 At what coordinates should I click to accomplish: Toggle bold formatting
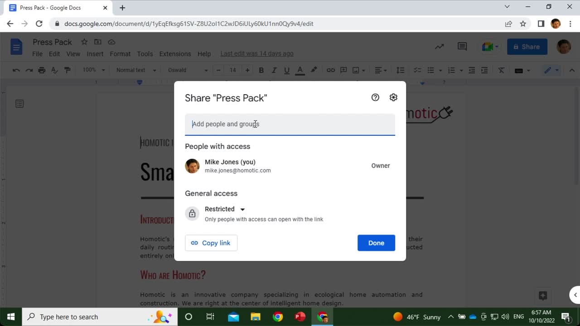[x=261, y=70]
